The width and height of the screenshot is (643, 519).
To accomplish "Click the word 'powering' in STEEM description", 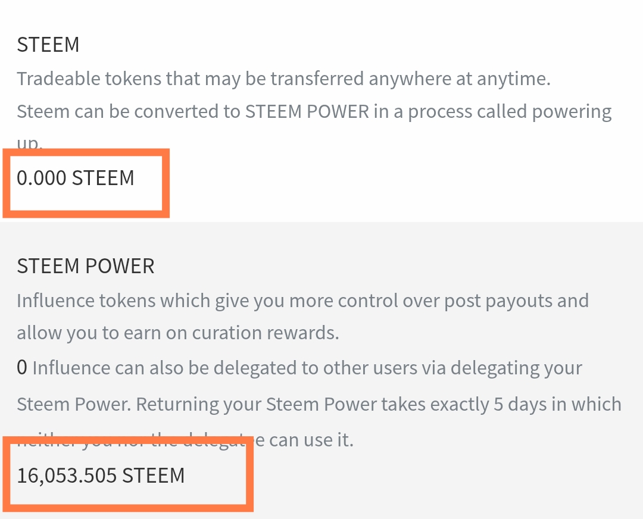I will (572, 112).
